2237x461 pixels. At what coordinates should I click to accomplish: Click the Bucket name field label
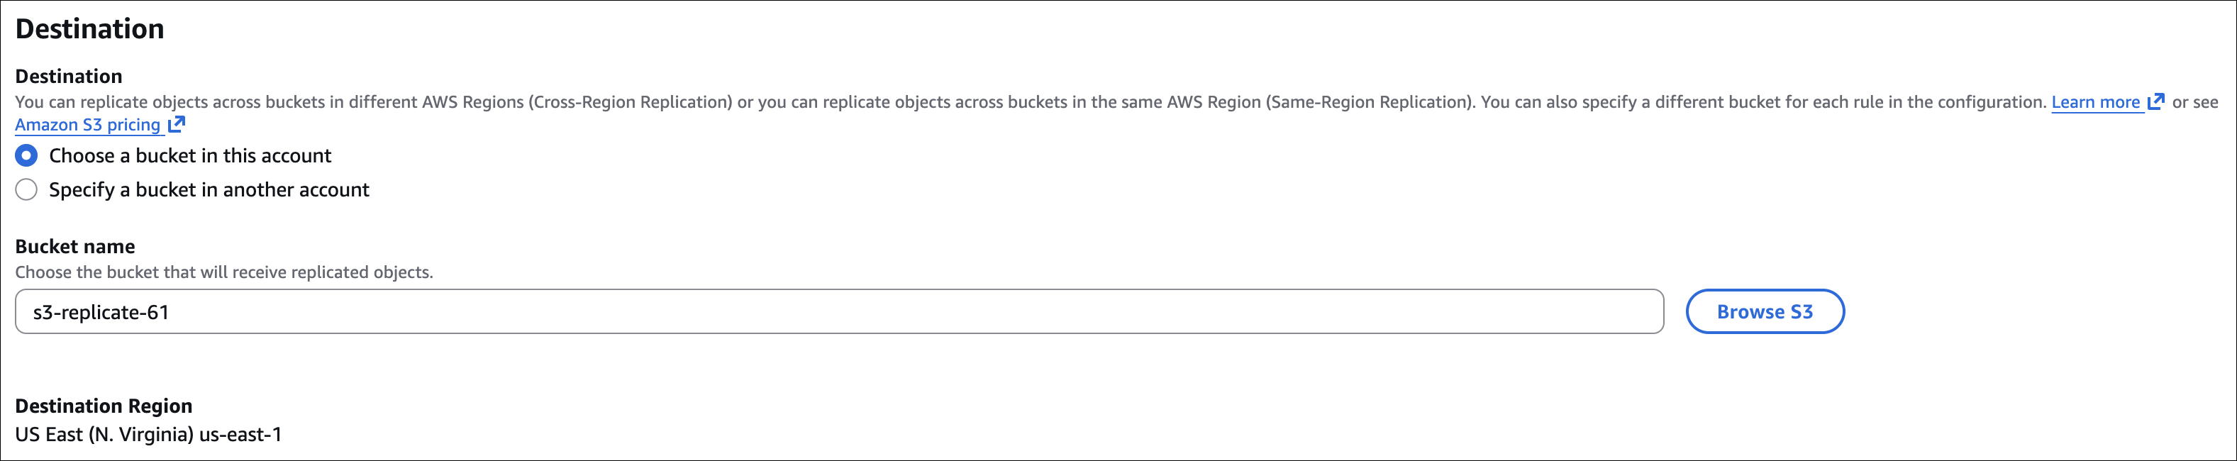pos(74,247)
